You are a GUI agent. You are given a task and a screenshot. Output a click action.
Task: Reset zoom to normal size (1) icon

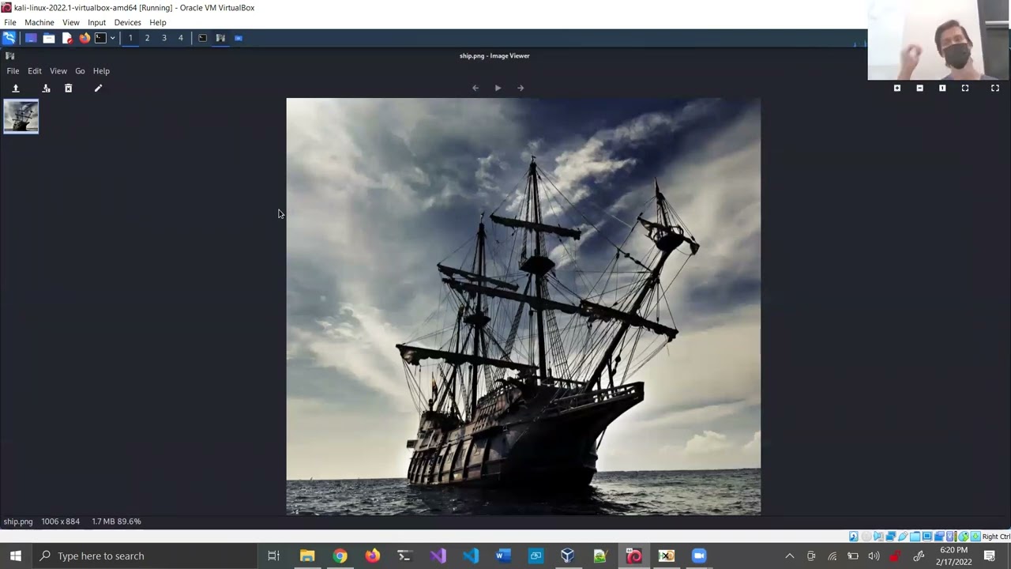(942, 89)
